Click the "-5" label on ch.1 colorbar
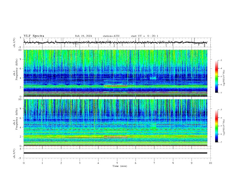The height and width of the screenshot is (183, 237). pyautogui.click(x=221, y=77)
